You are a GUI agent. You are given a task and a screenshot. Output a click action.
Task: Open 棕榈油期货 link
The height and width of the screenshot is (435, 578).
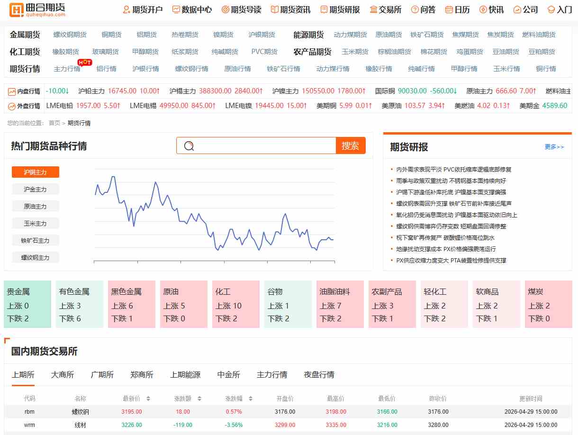(x=394, y=52)
